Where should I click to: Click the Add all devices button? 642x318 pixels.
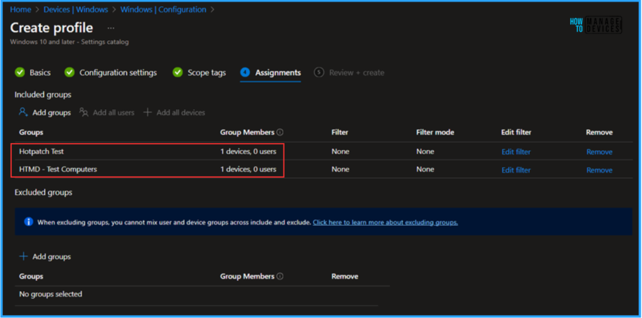tap(174, 112)
